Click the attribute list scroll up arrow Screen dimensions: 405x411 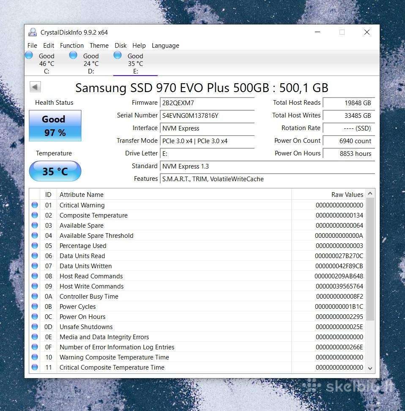(370, 193)
